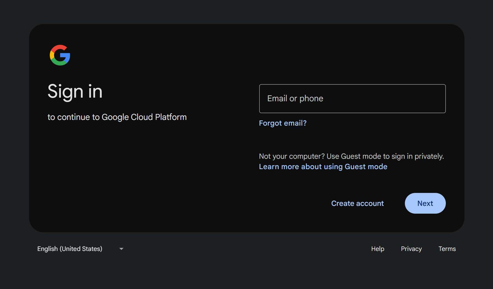Click the "Not your computer?" guest notice

click(x=292, y=156)
